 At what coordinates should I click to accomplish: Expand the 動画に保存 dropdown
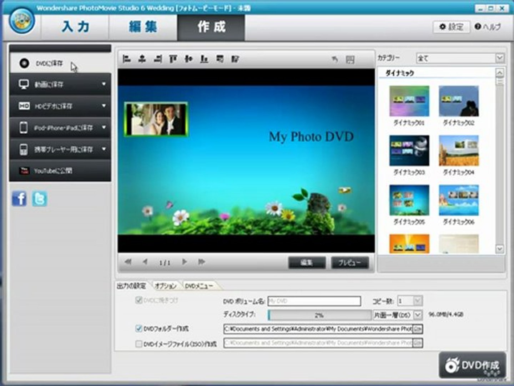click(104, 84)
